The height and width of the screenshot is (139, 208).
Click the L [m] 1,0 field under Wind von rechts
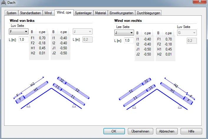tap(129, 40)
